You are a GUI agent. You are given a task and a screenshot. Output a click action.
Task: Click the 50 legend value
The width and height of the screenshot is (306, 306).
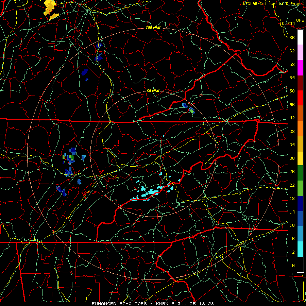292,91
